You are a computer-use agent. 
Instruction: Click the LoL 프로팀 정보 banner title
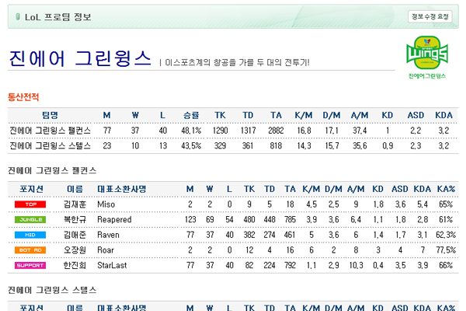[58, 17]
